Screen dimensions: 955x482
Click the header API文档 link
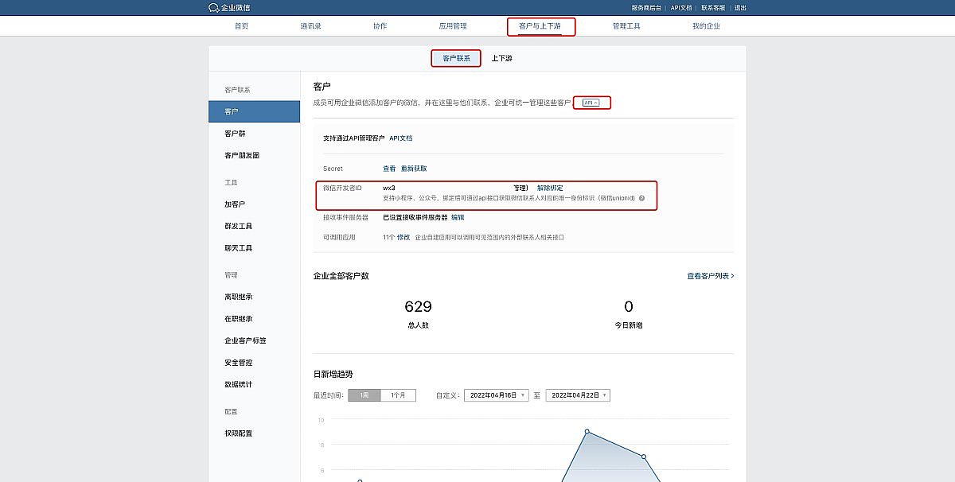682,7
